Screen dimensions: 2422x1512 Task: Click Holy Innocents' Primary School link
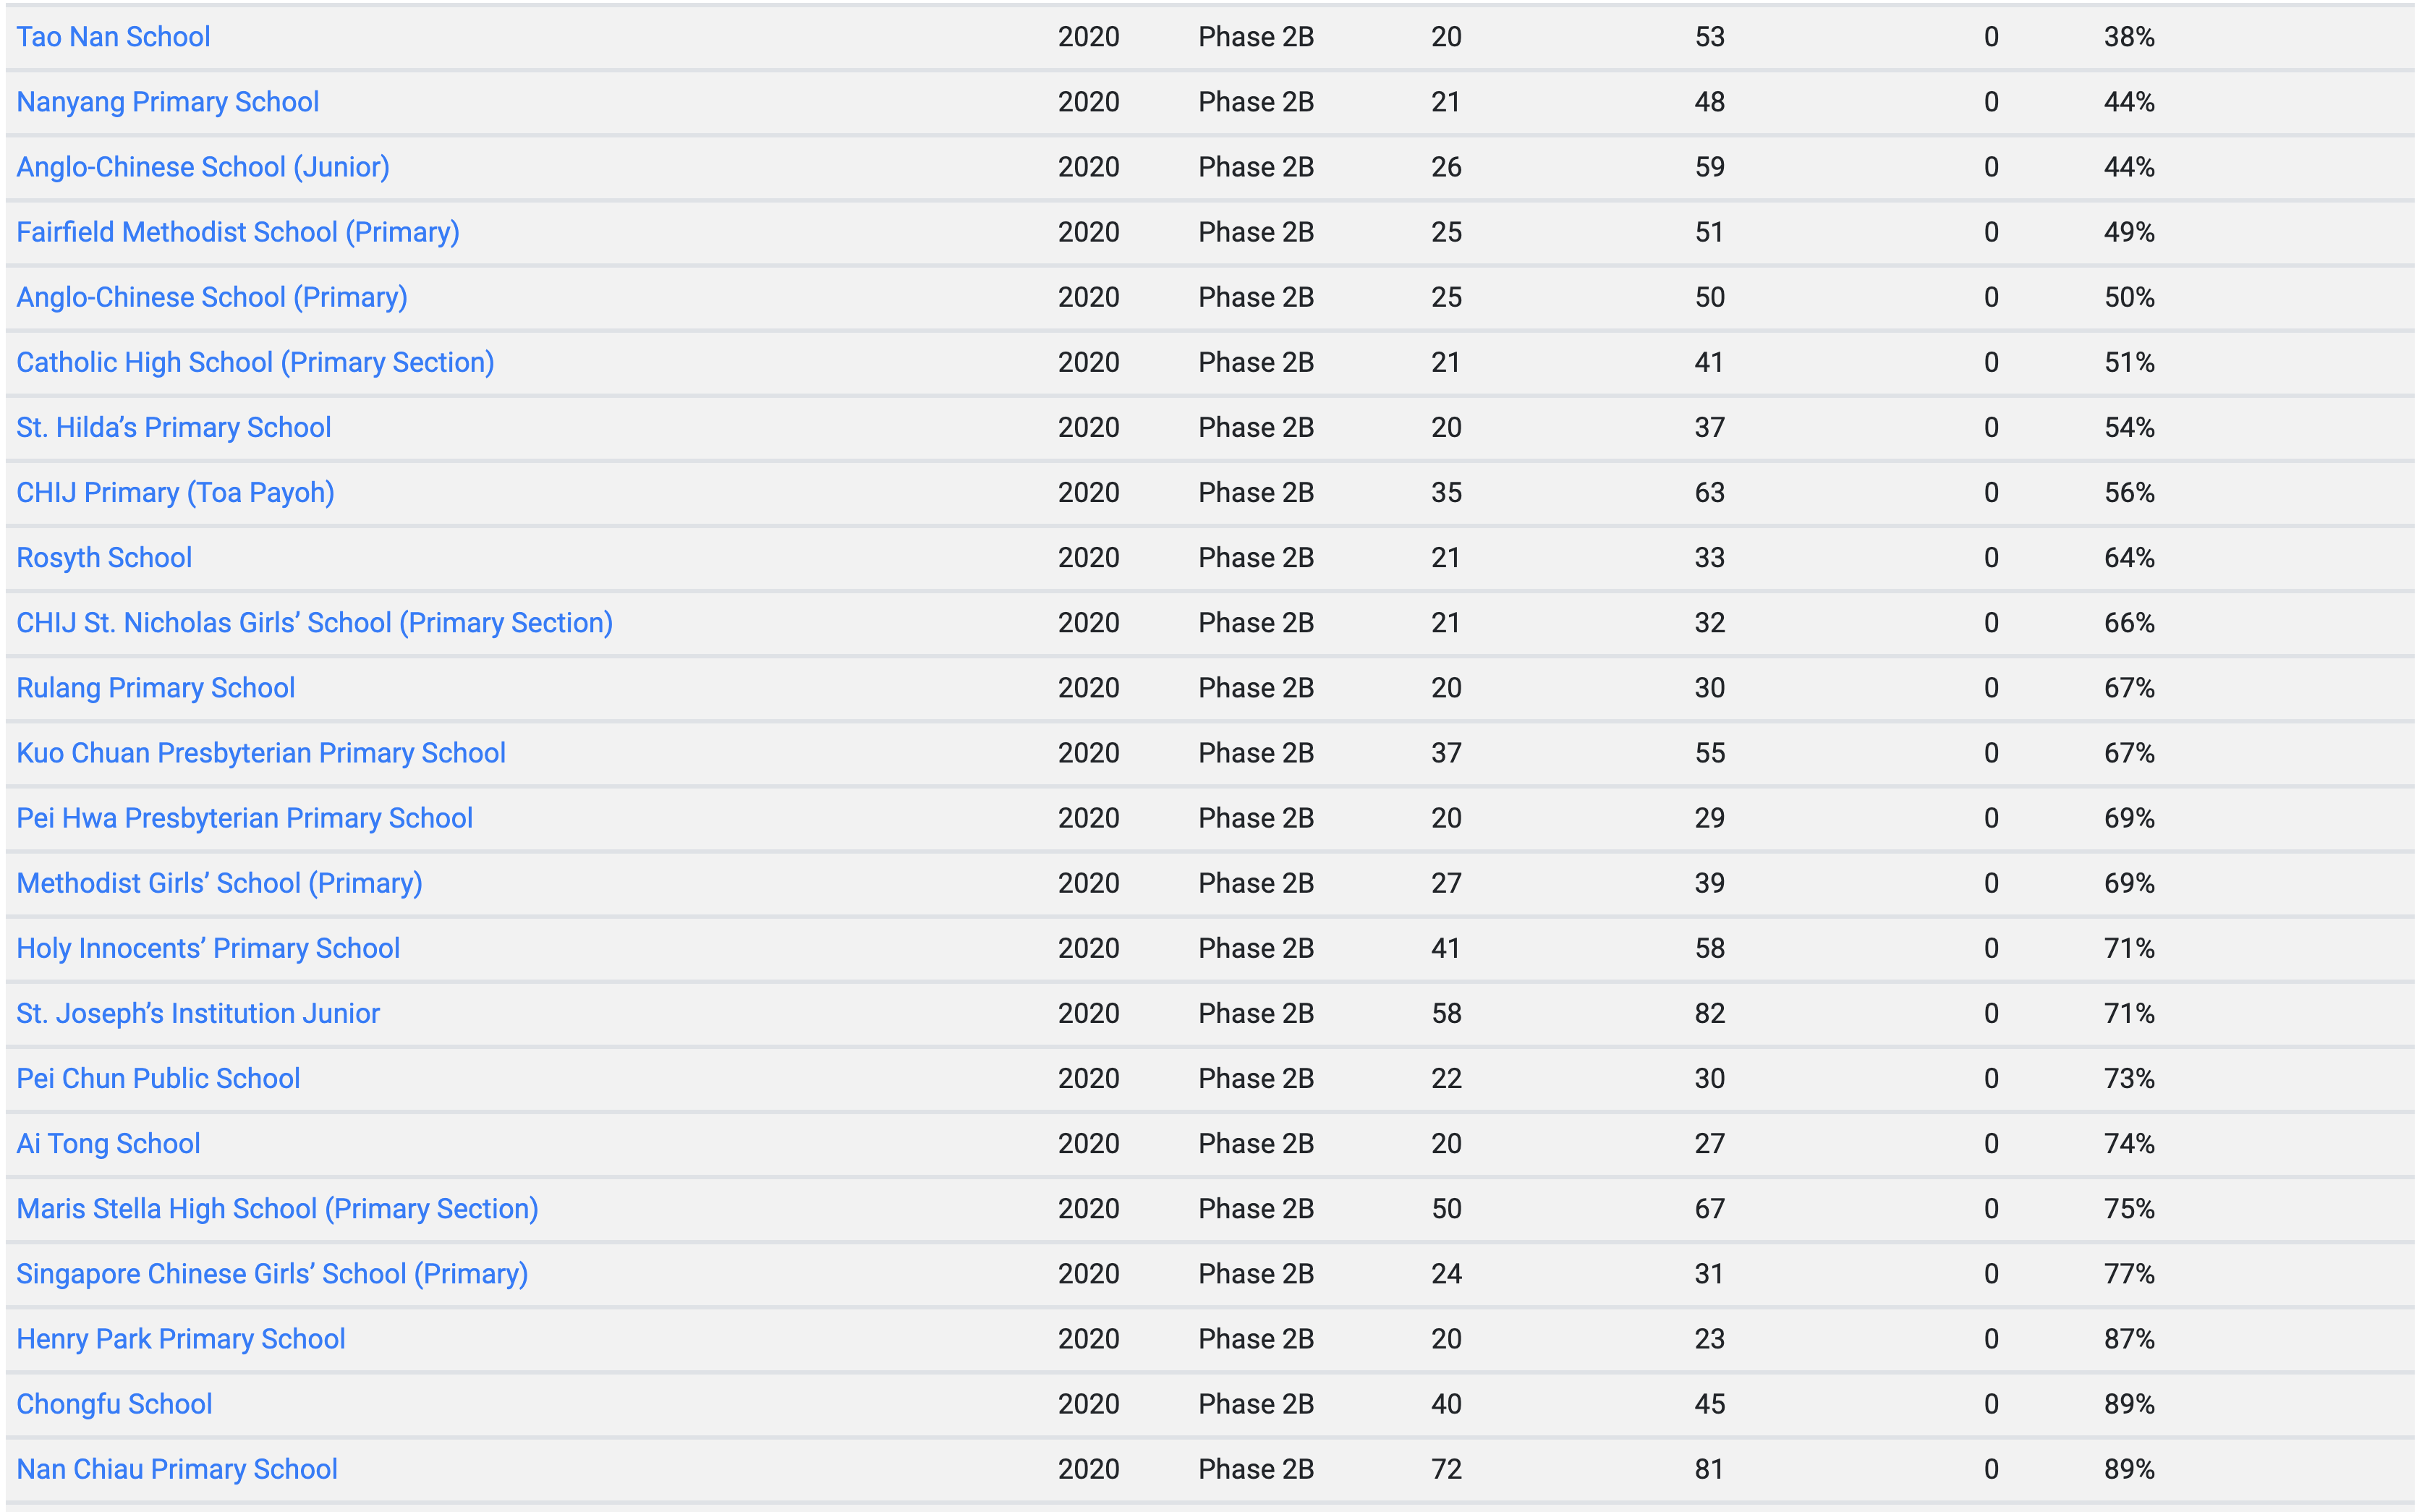pos(208,948)
